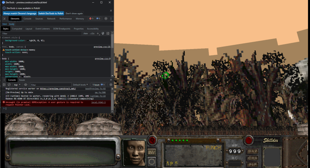Open console settings gear icon

(x=111, y=85)
